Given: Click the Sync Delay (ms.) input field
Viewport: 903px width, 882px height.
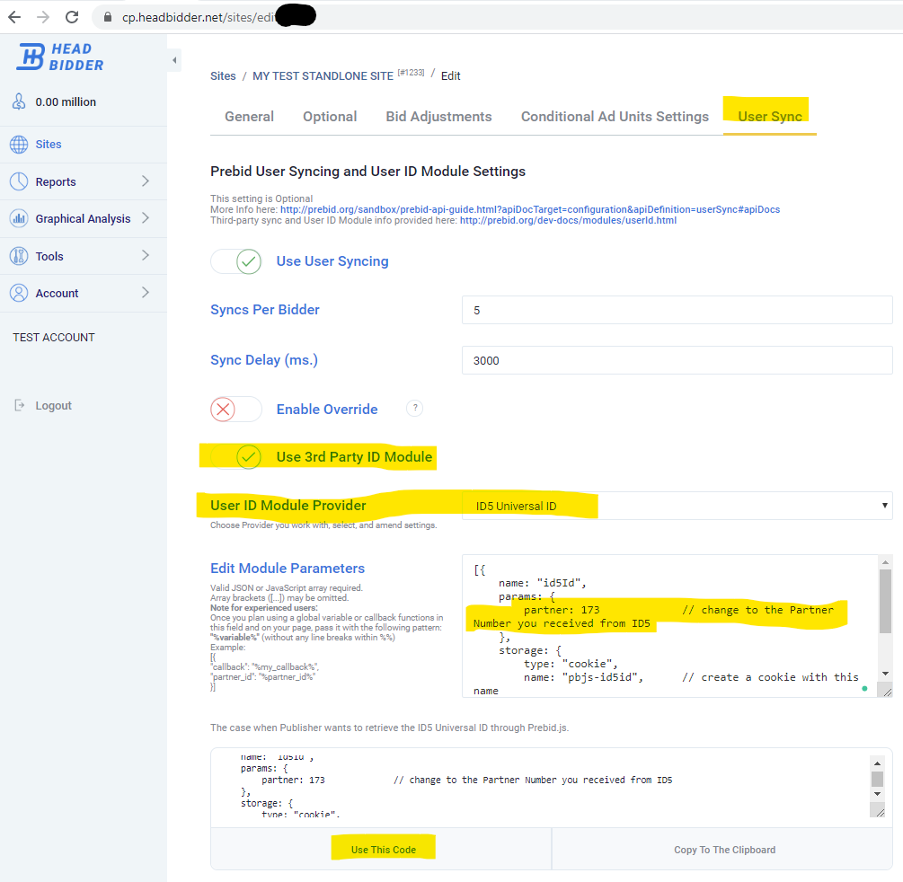Looking at the screenshot, I should 677,360.
